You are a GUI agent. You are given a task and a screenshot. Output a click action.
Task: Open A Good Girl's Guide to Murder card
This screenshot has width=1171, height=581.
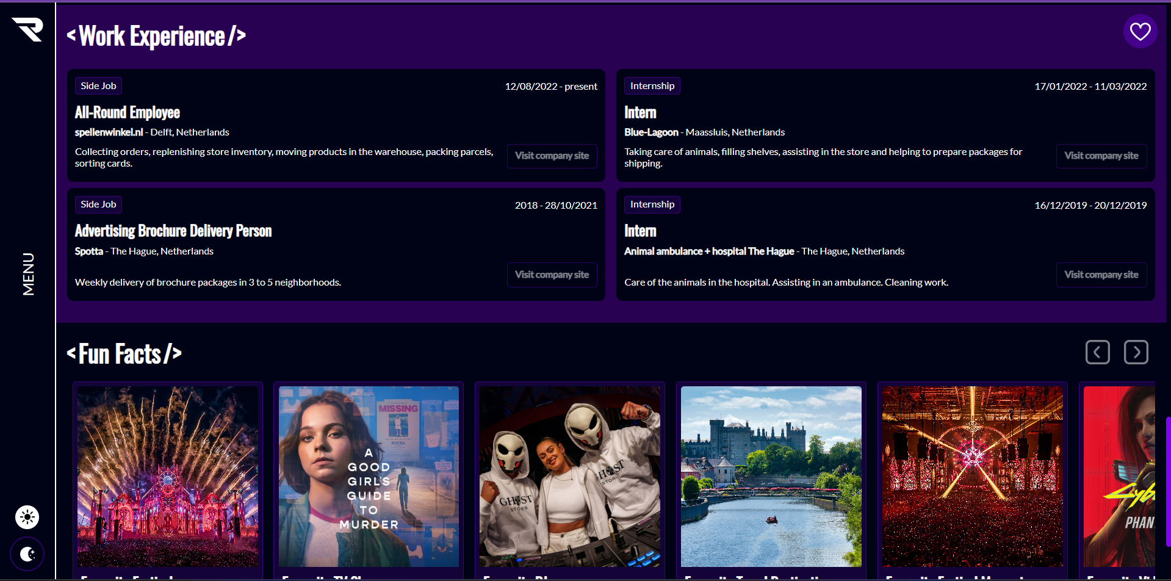tap(369, 477)
